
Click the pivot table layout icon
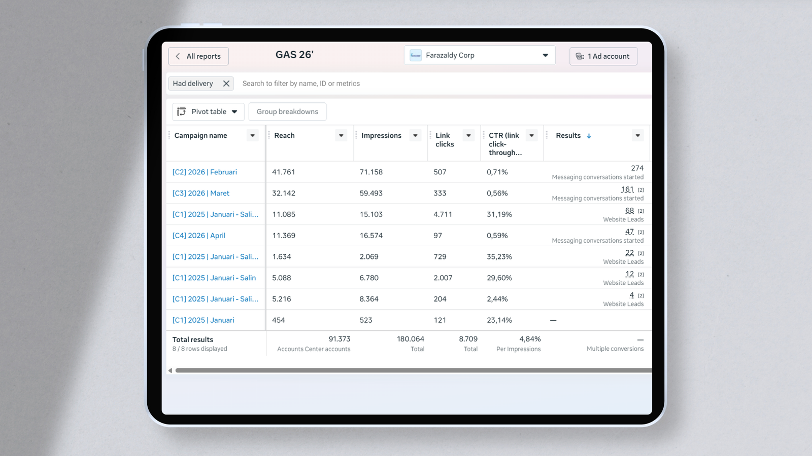181,111
